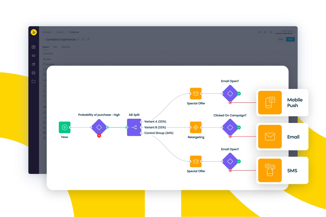Click the Clicked On Campaign condition diamond
The height and width of the screenshot is (217, 326).
click(230, 127)
